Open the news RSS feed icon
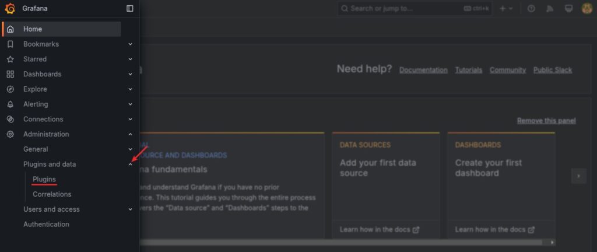The width and height of the screenshot is (597, 252). 549,9
